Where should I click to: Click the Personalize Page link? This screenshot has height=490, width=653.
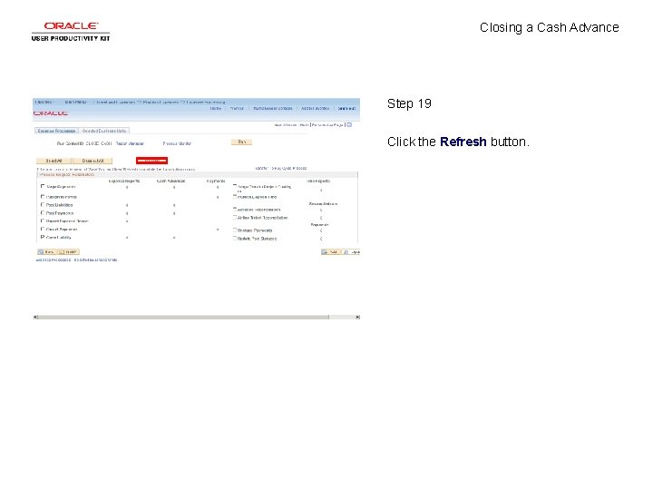(327, 124)
